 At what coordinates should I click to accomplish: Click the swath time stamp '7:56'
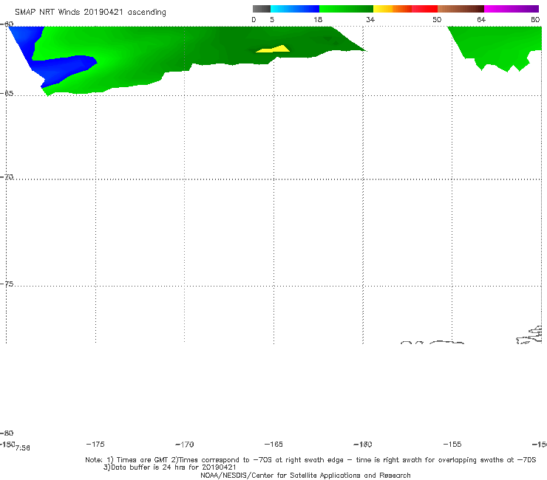pyautogui.click(x=23, y=448)
